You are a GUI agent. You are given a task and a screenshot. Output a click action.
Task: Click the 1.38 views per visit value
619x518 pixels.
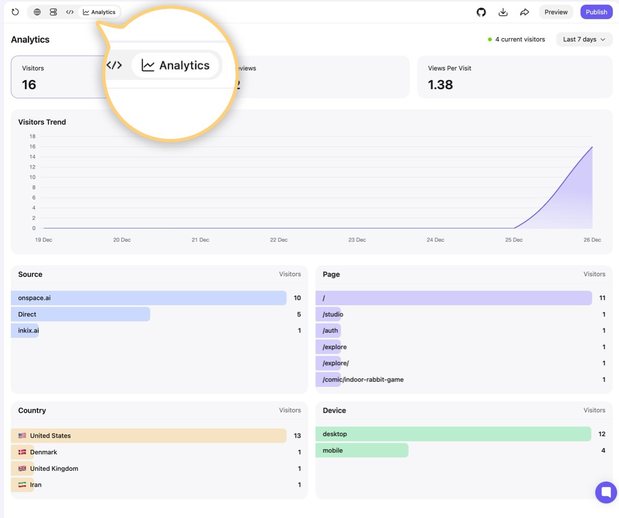tap(440, 85)
